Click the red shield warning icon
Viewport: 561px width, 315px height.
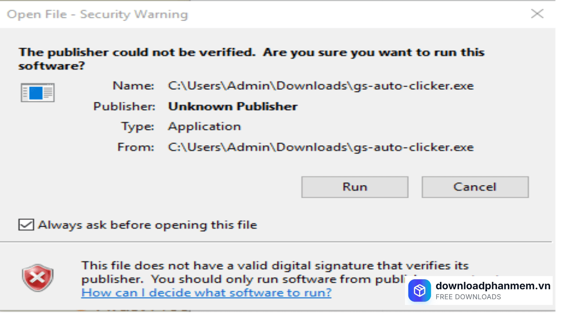(38, 277)
